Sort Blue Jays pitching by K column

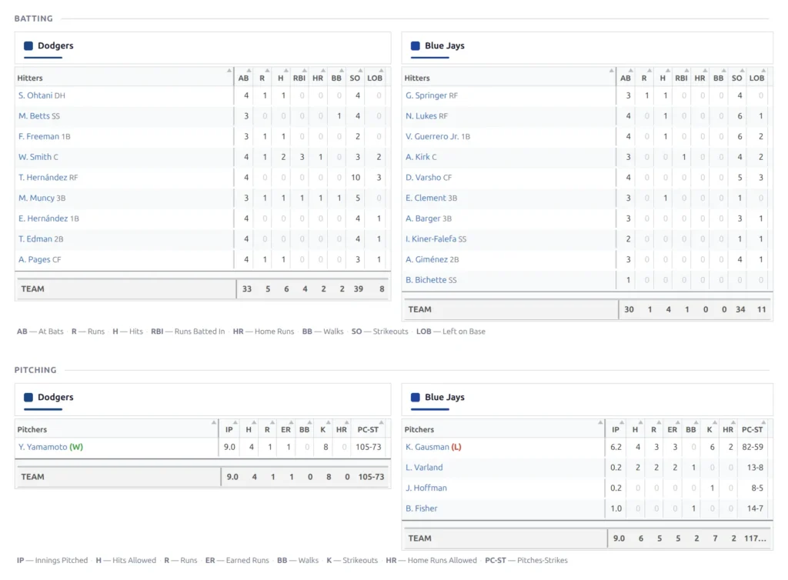(x=709, y=429)
